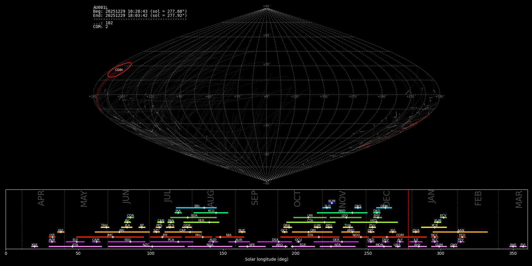Select the TAH shower label
This screenshot has height=266, width=532.
[104, 226]
